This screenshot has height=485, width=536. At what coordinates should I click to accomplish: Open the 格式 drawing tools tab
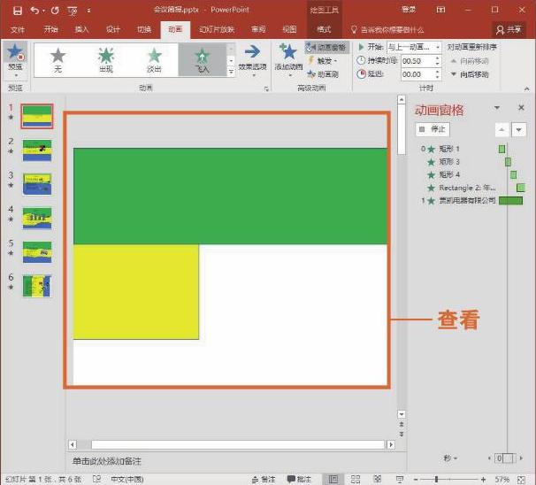pyautogui.click(x=324, y=30)
